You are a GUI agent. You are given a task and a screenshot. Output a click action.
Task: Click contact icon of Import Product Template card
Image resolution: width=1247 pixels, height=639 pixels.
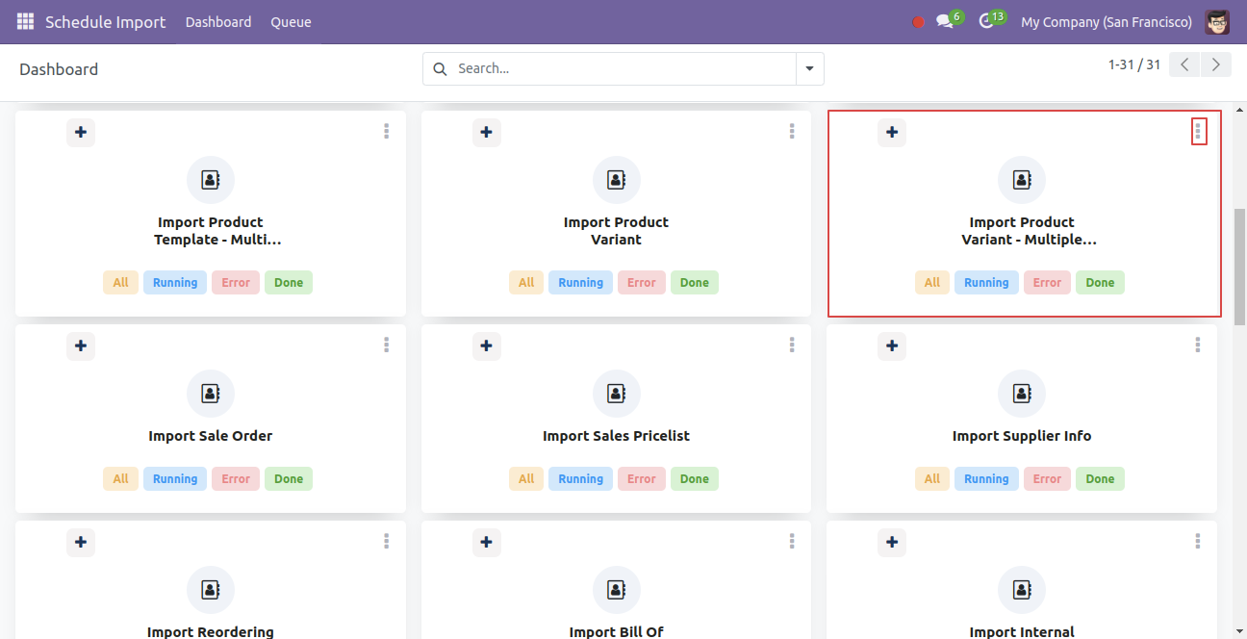click(x=211, y=180)
